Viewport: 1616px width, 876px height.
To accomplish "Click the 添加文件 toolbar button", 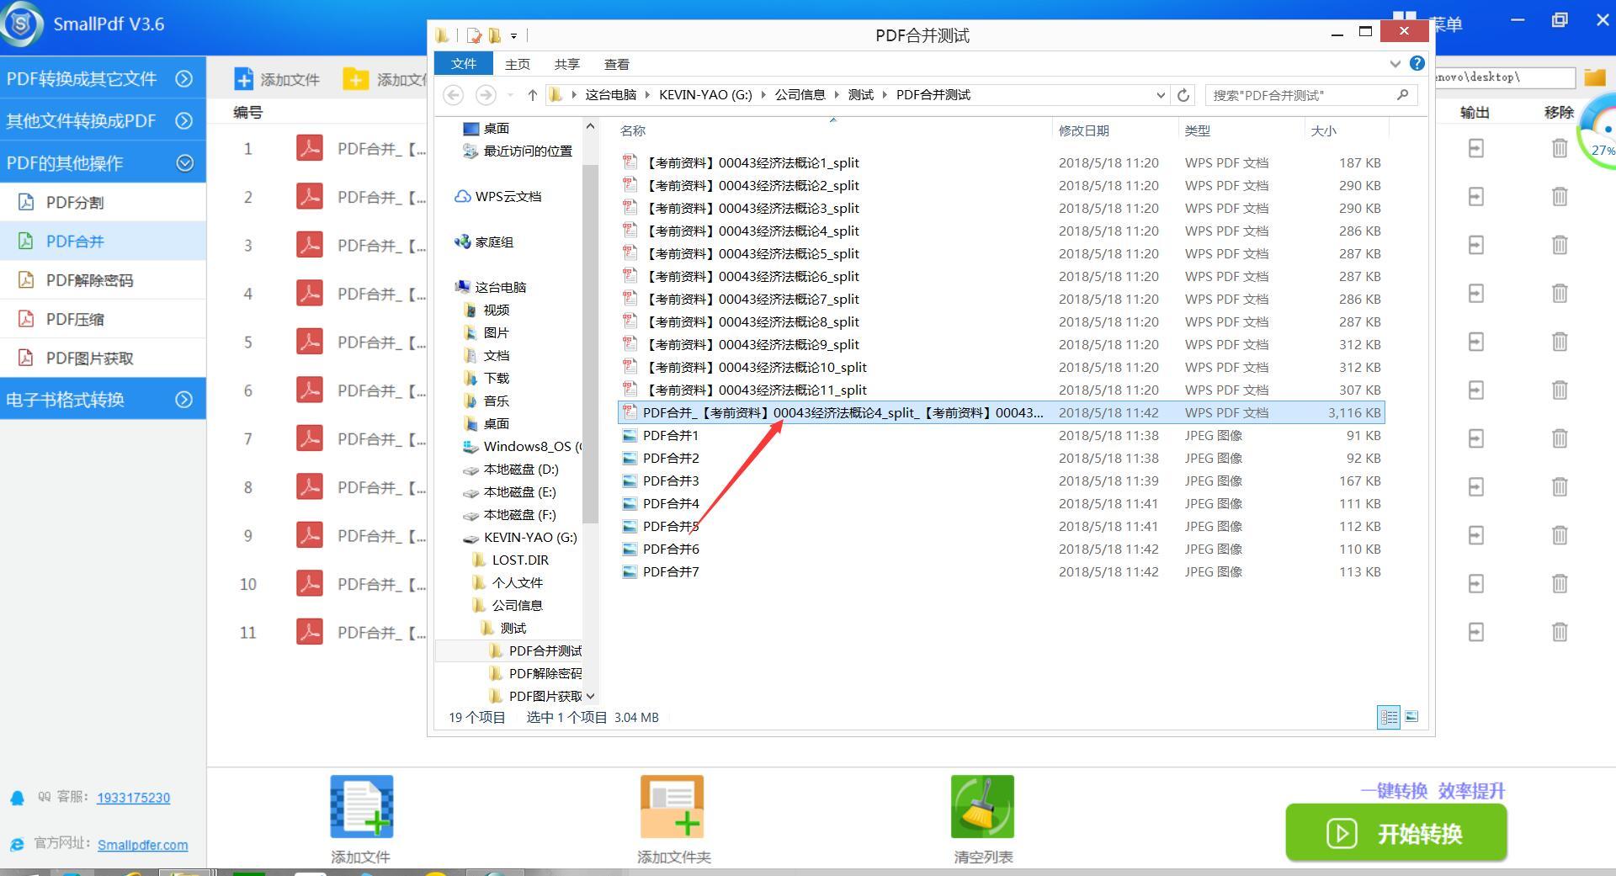I will coord(277,79).
